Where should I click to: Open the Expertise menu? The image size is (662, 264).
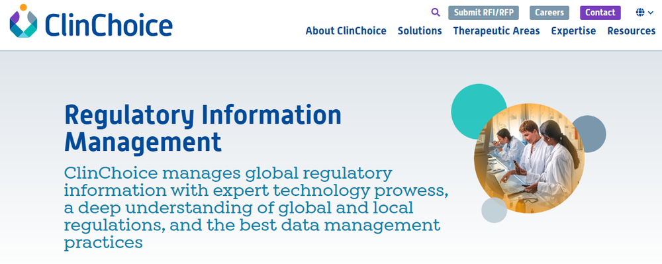[x=573, y=31]
